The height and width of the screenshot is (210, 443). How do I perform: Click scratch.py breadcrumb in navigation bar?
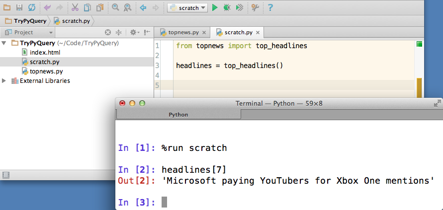point(72,21)
